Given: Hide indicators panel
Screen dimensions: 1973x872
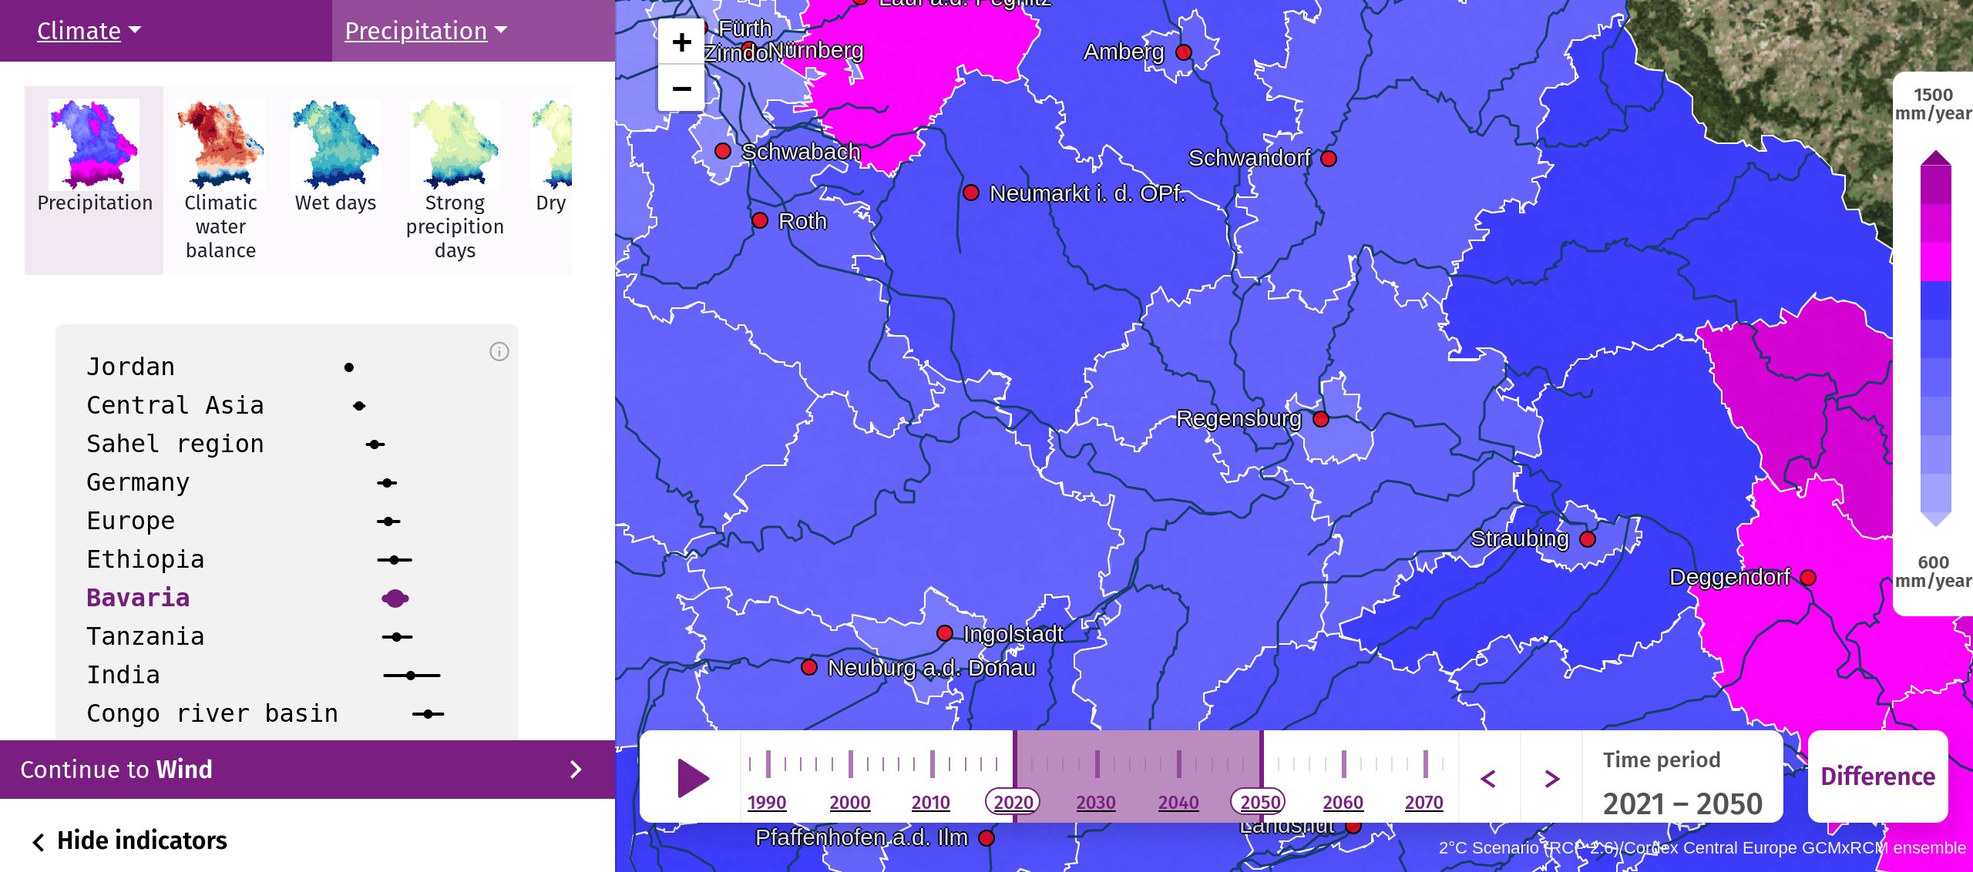Looking at the screenshot, I should [129, 840].
